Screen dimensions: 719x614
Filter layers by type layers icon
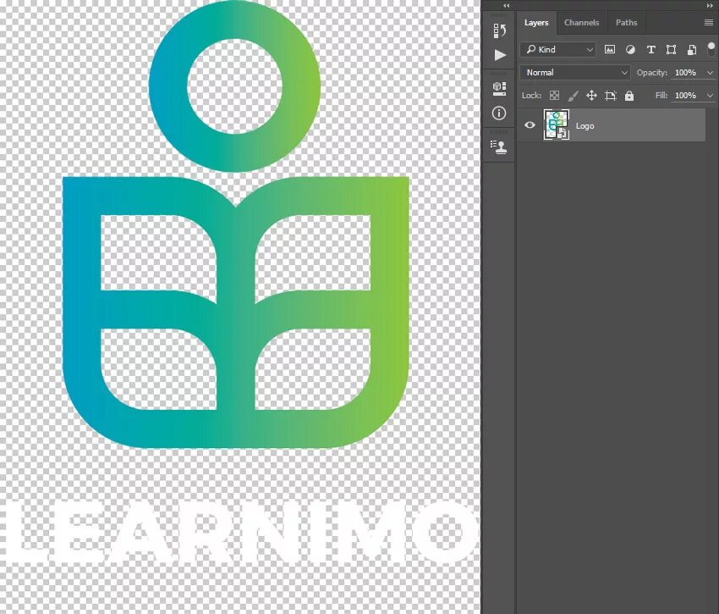[x=650, y=50]
